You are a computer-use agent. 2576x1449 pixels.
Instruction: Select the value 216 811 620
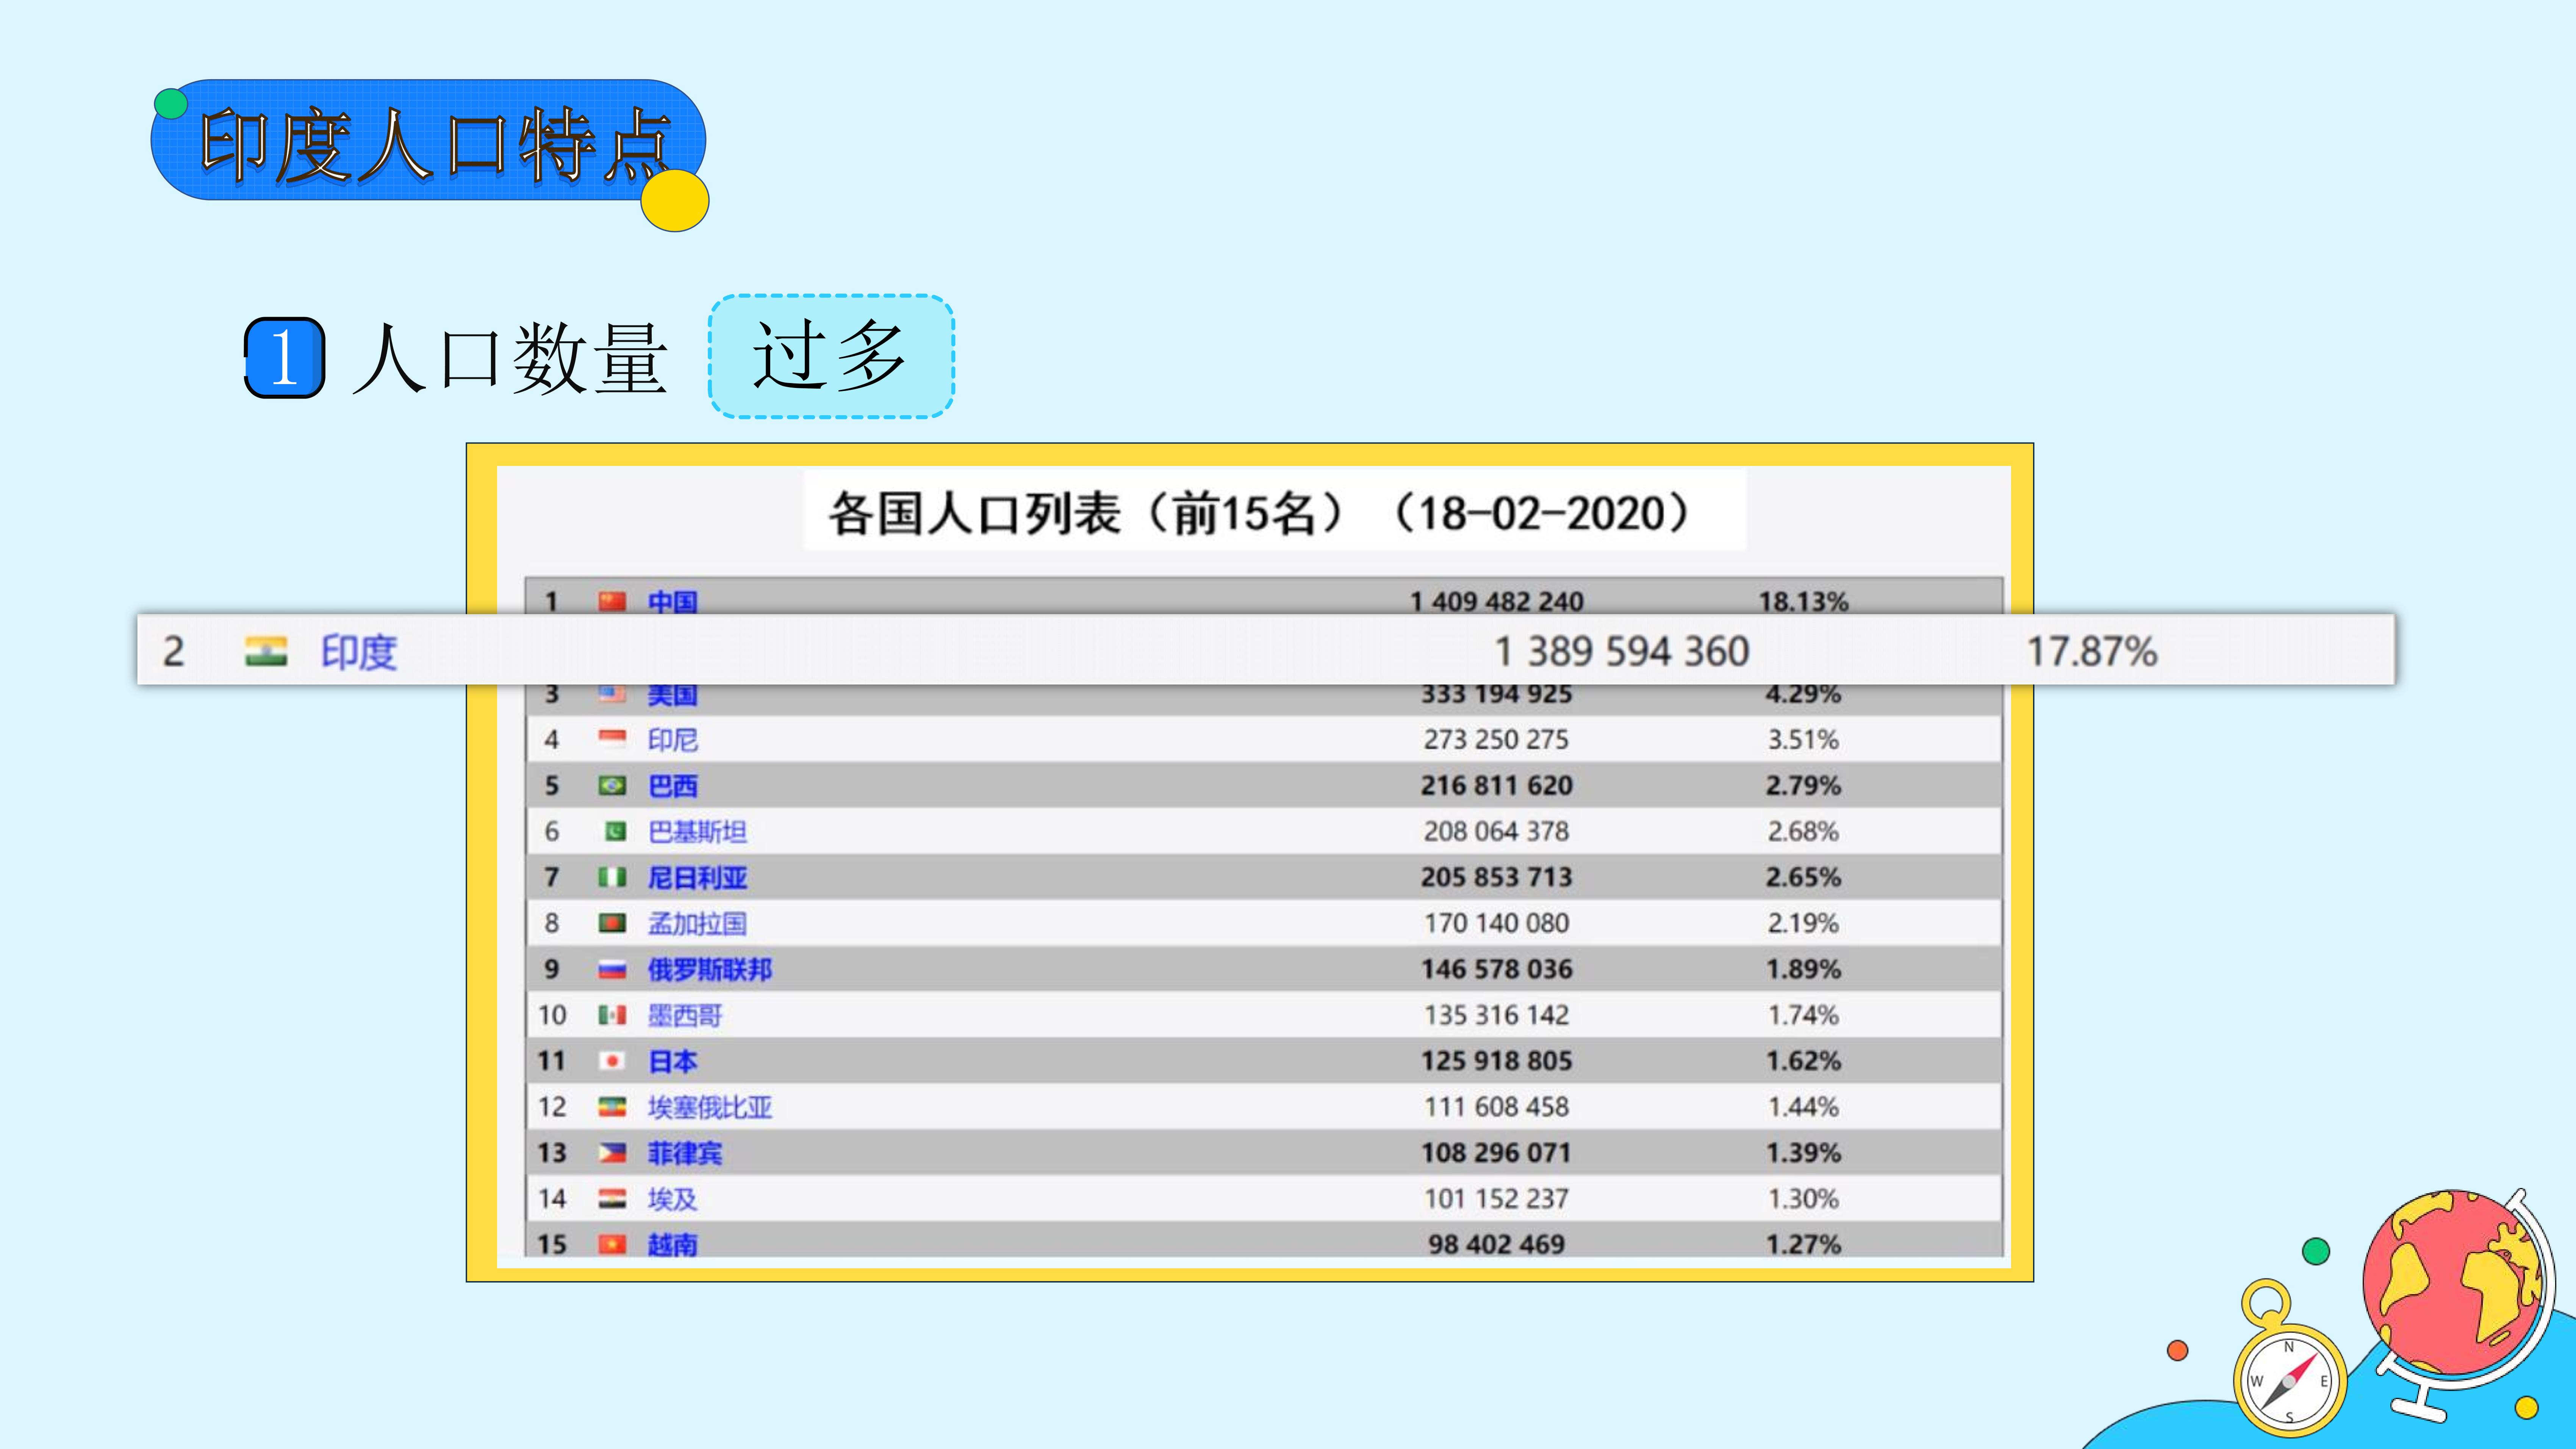1497,786
